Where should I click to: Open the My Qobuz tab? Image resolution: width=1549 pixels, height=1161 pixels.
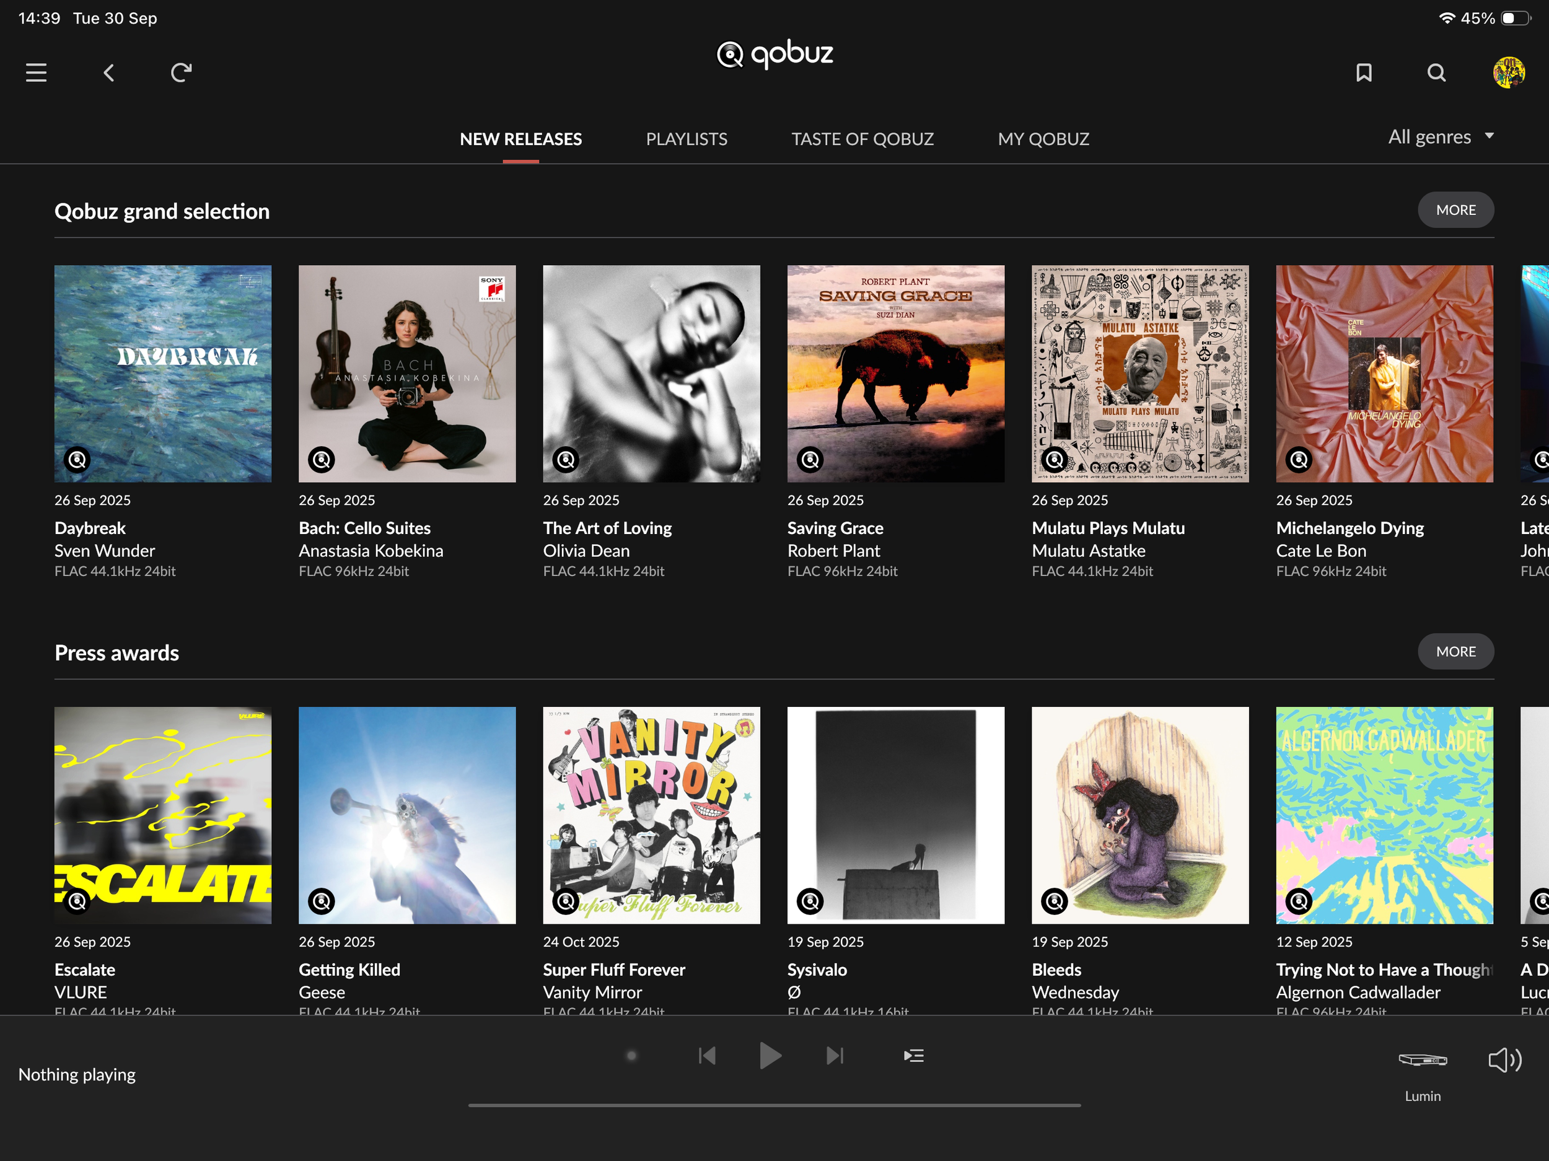pos(1043,139)
